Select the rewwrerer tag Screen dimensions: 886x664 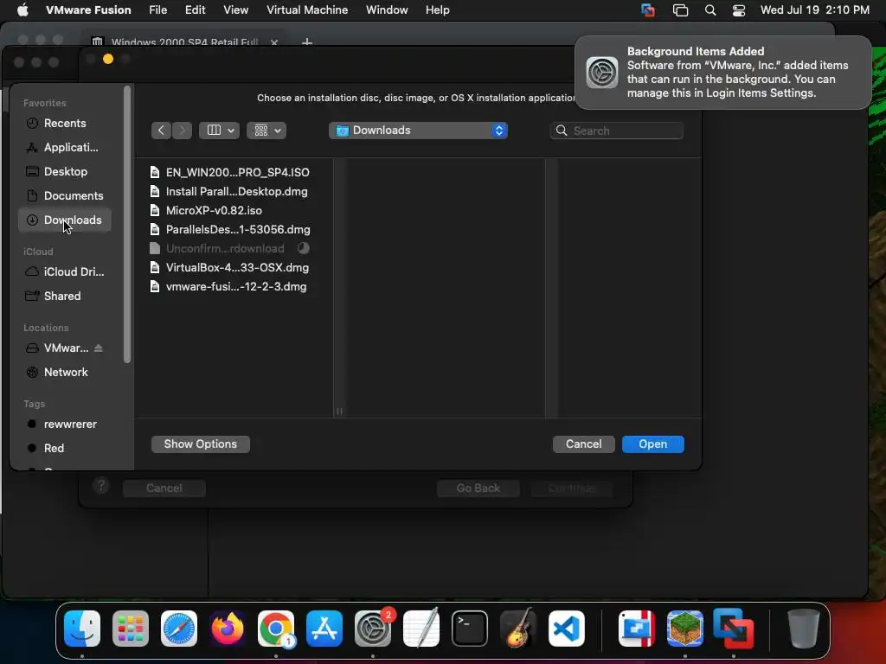[x=64, y=424]
